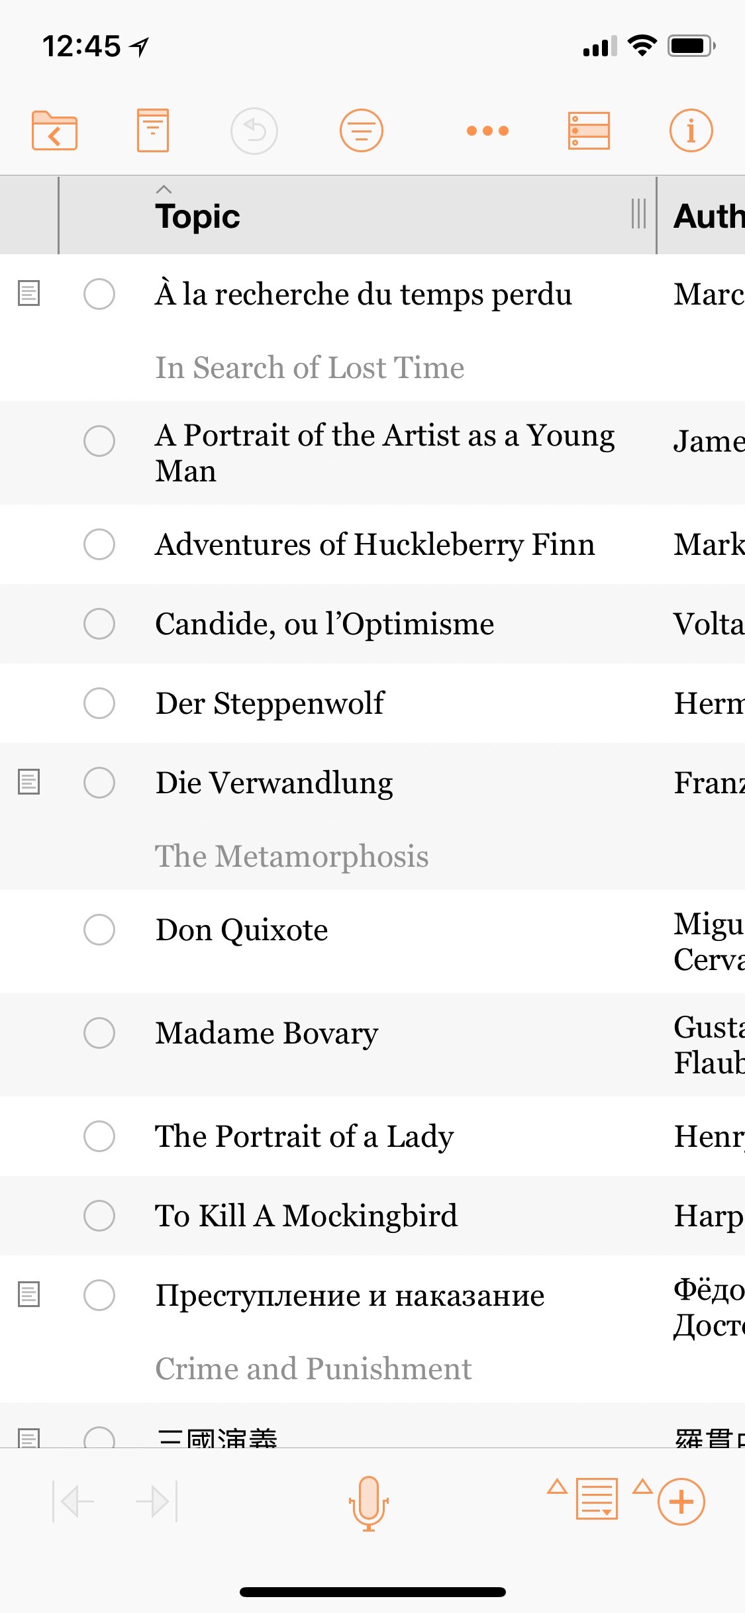The height and width of the screenshot is (1613, 745).
Task: Add new row with plus button
Action: pos(681,1502)
